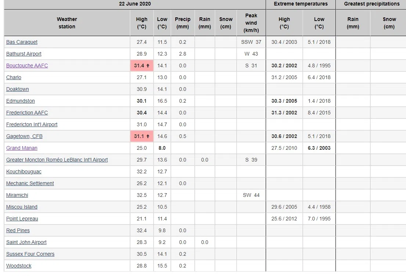Click the Peak wind column header
The height and width of the screenshot is (276, 406).
pyautogui.click(x=251, y=23)
